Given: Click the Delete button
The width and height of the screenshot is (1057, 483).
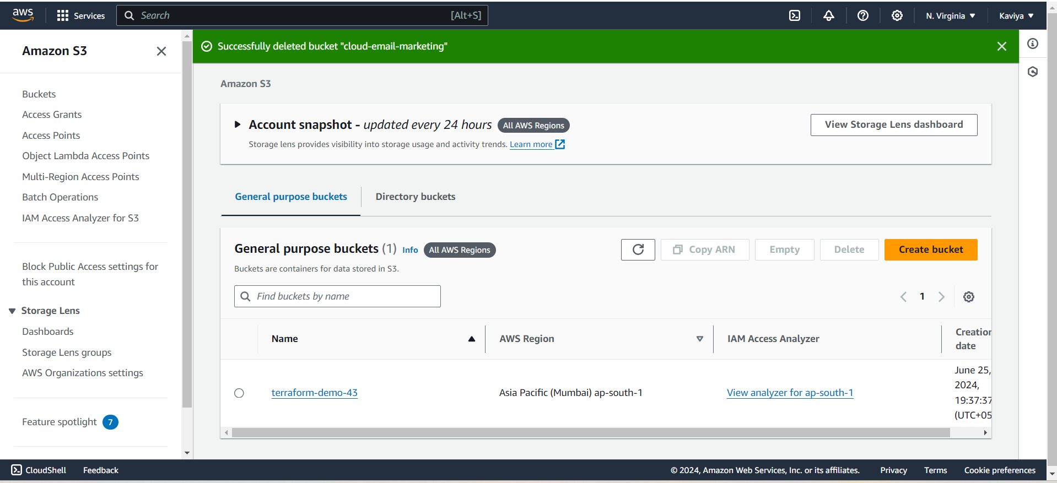Looking at the screenshot, I should tap(849, 249).
